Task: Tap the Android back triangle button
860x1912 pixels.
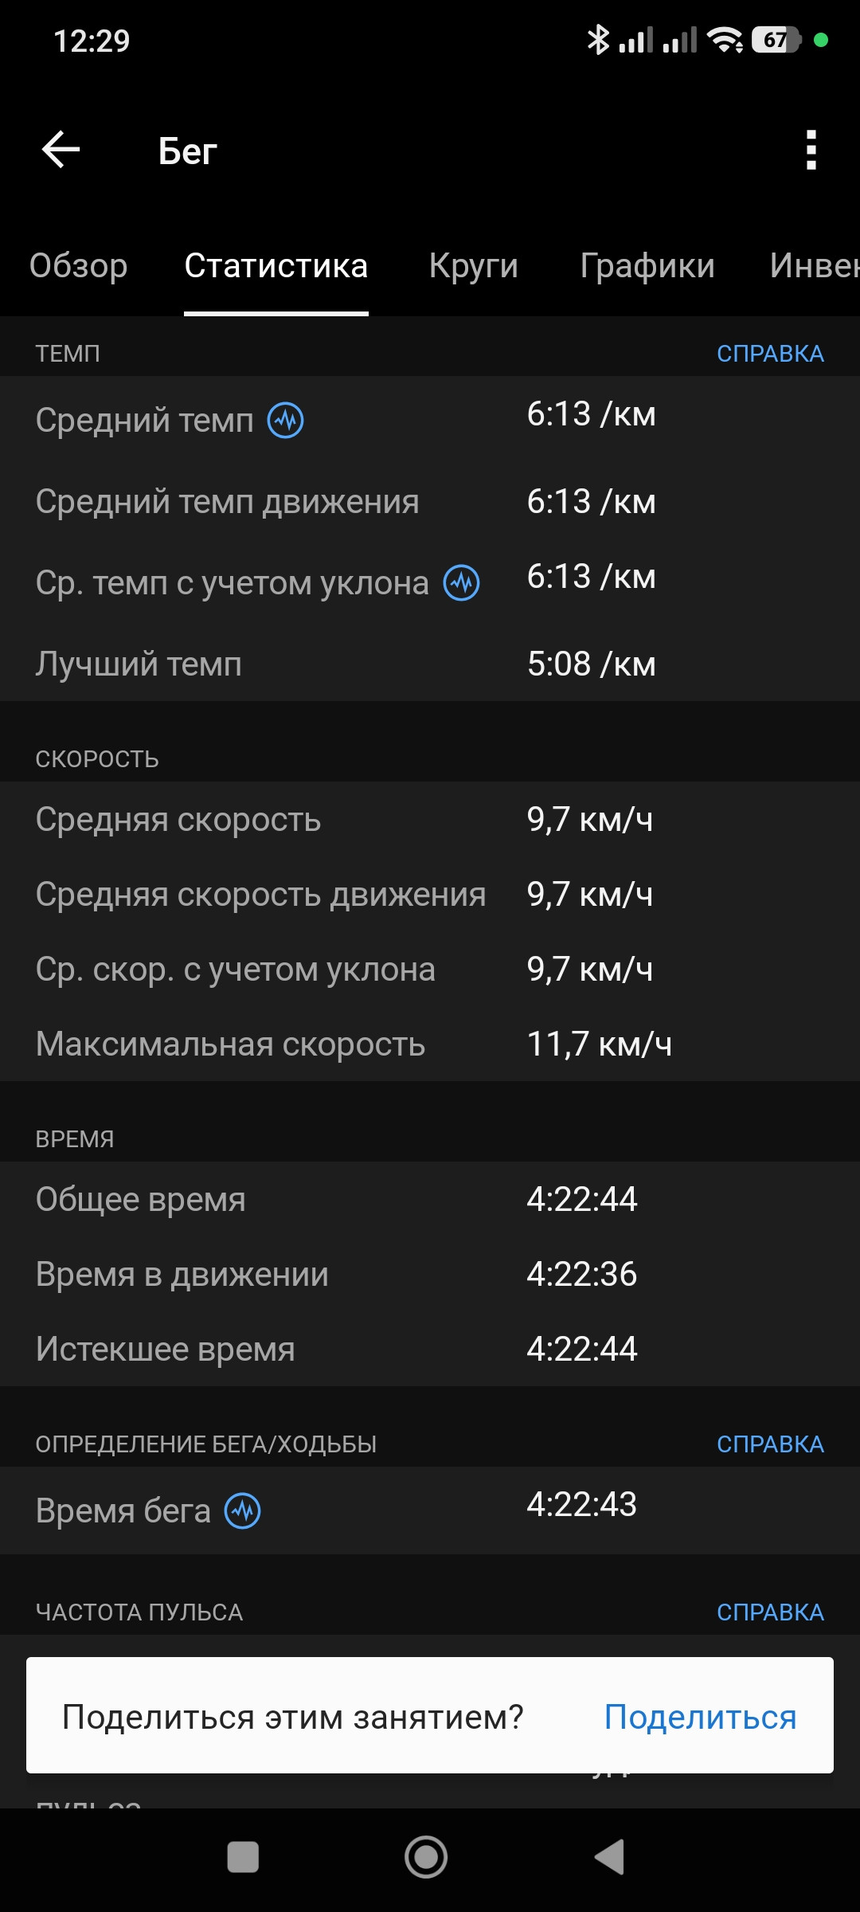Action: [x=609, y=1857]
